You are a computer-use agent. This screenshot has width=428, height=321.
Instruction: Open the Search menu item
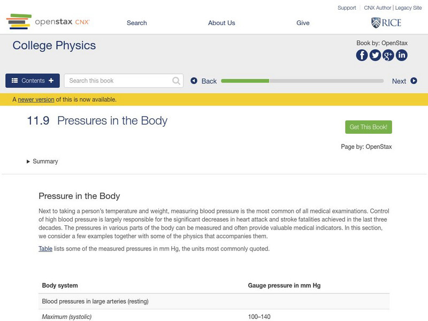pos(137,23)
